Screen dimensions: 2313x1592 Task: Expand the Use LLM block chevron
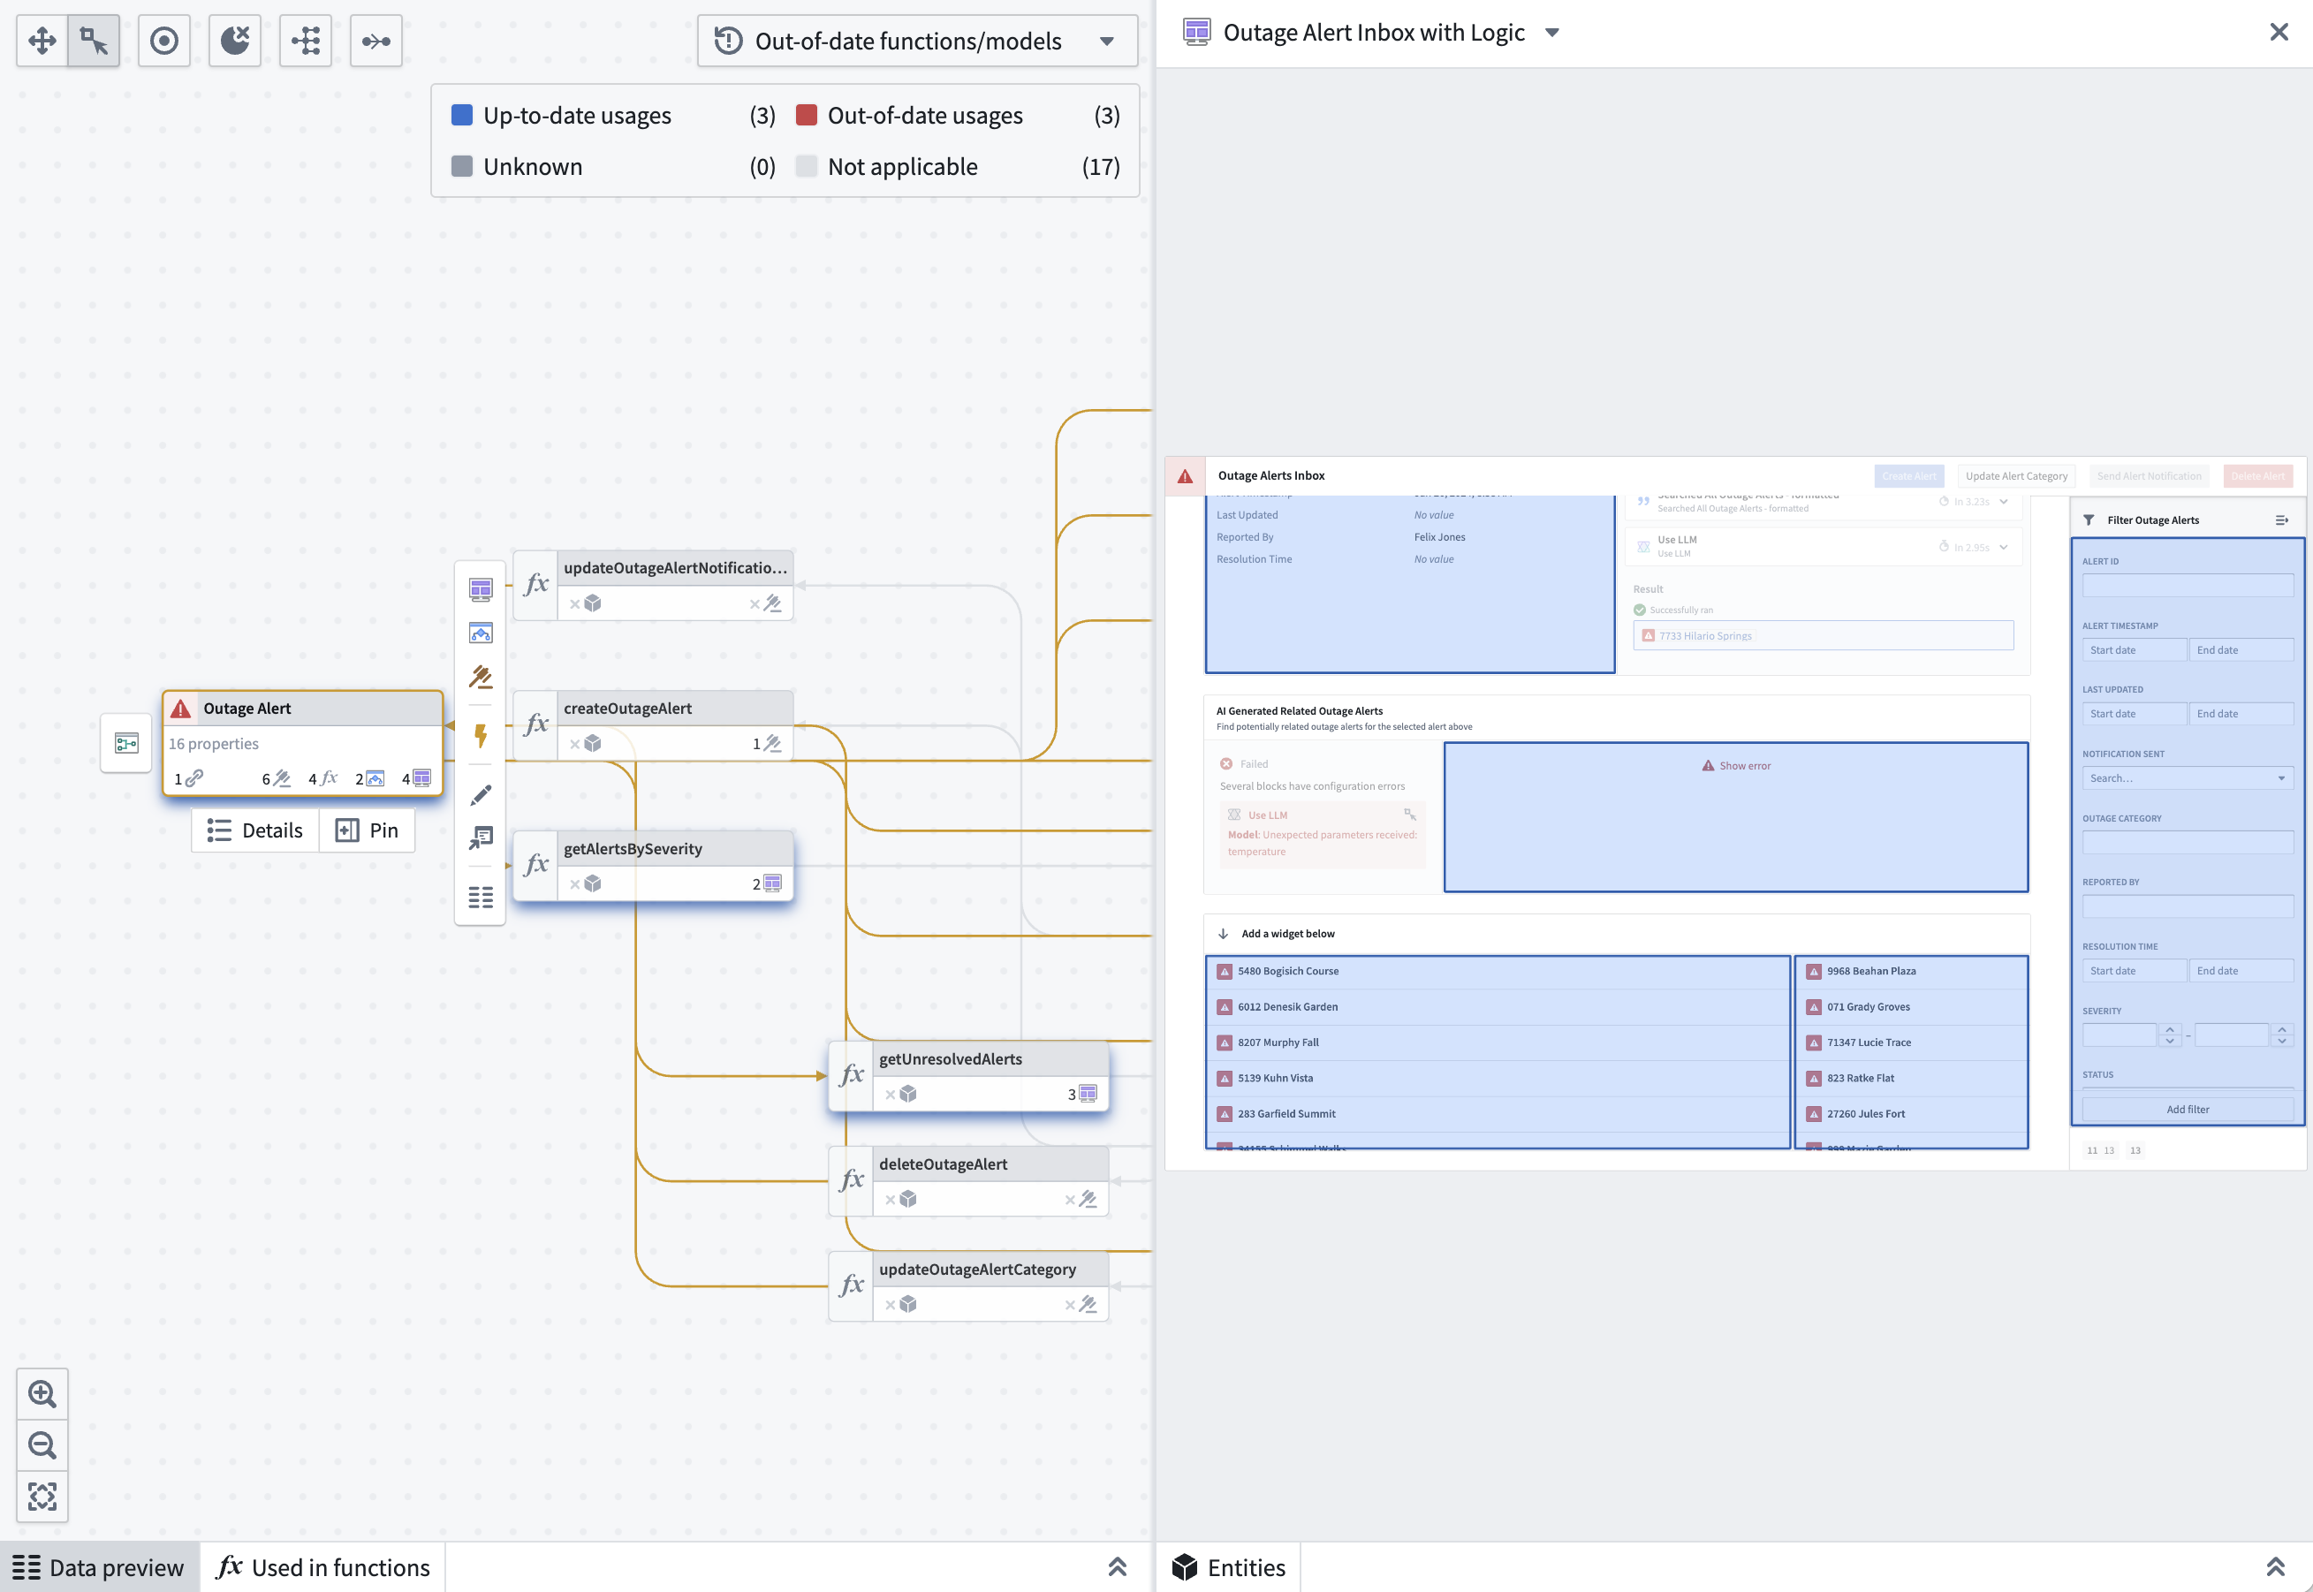pos(2004,547)
